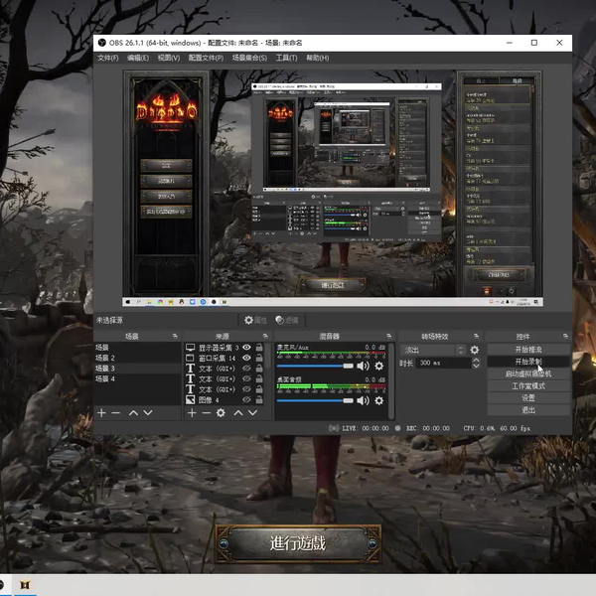Click the 退出 button in controls

(x=528, y=410)
